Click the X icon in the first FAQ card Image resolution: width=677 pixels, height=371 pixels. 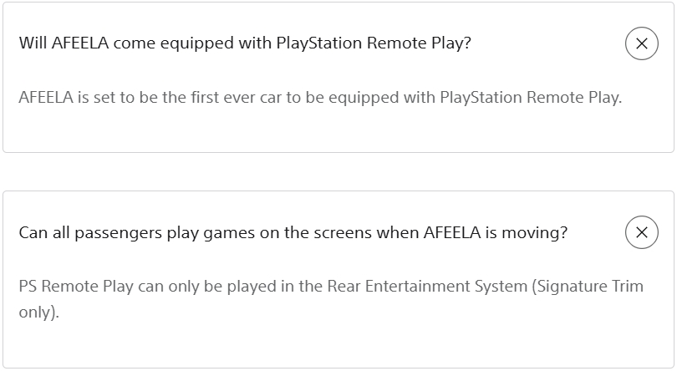pyautogui.click(x=641, y=43)
